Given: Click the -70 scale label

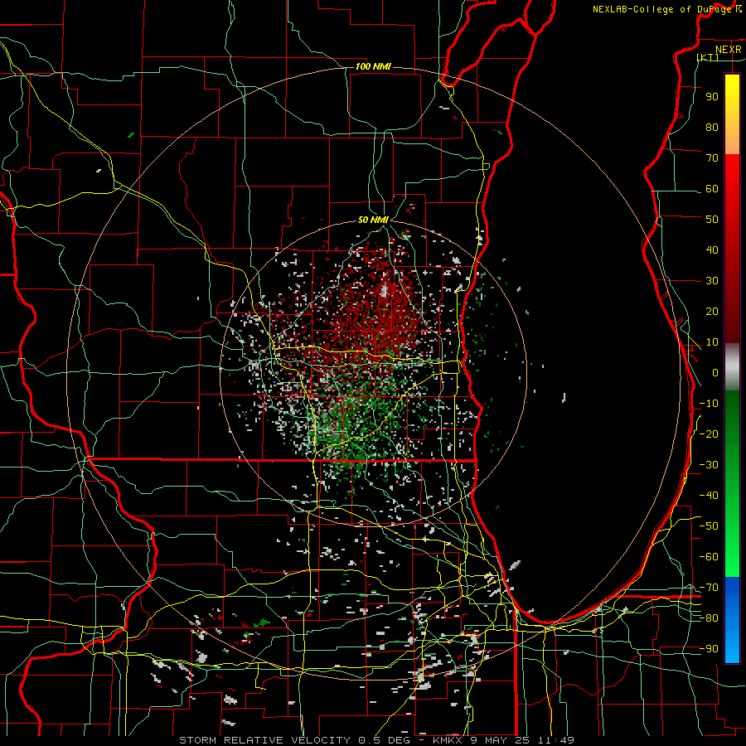Looking at the screenshot, I should pos(709,588).
